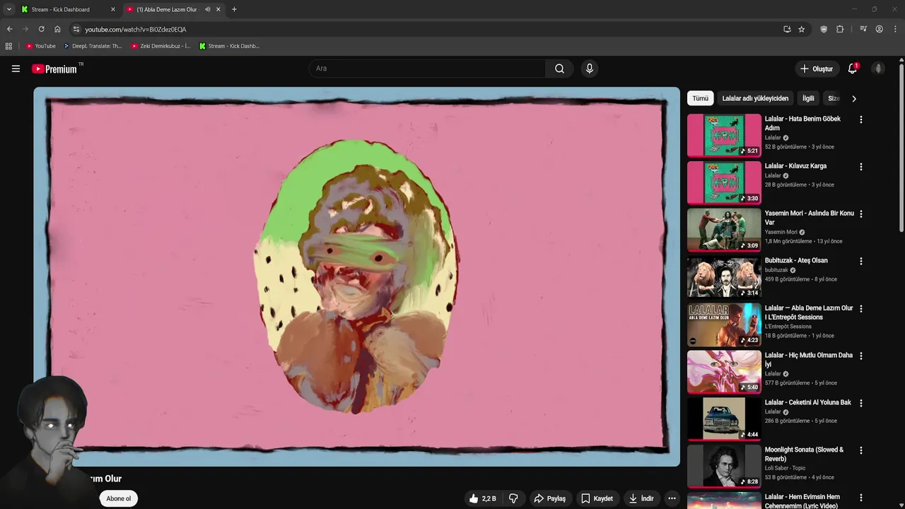Viewport: 905px width, 509px height.
Task: Open the YouTube bookmark
Action: point(40,46)
